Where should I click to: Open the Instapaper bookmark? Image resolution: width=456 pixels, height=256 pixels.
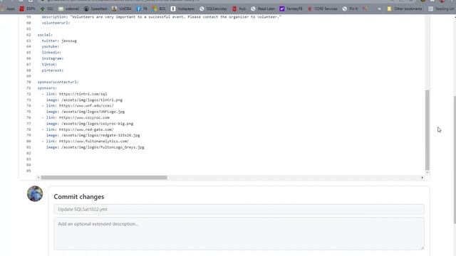point(182,9)
